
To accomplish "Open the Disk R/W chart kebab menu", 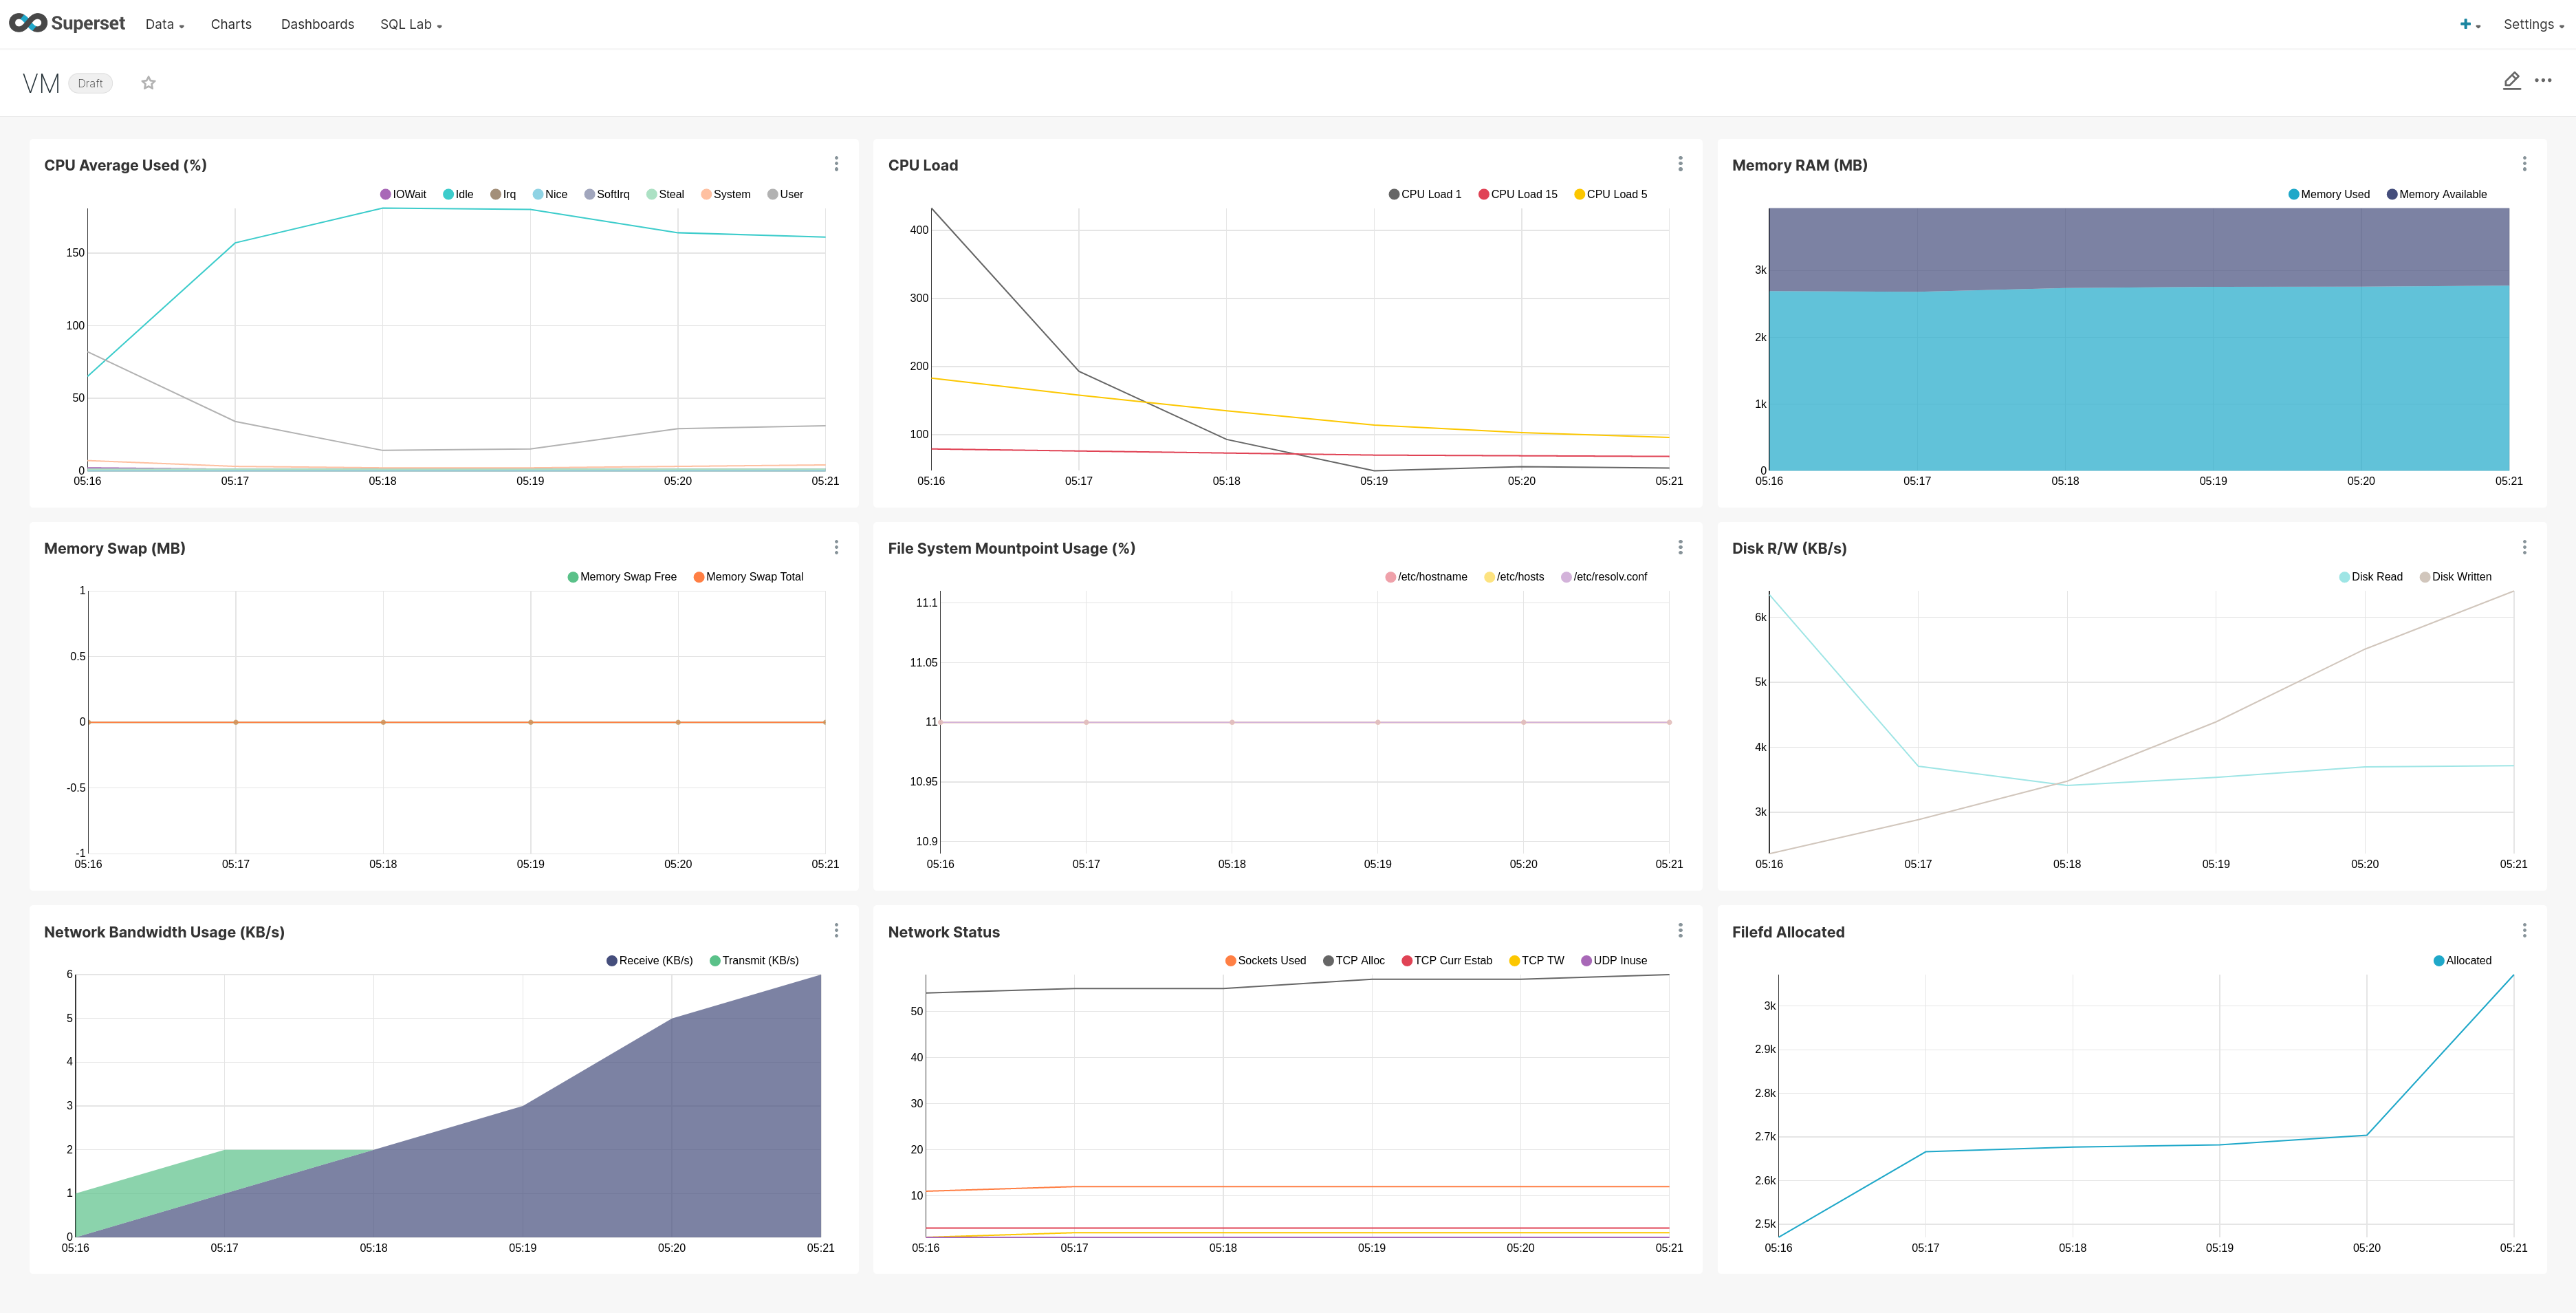I will click(x=2525, y=547).
